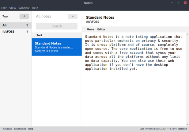Open the note Menu dropdown

tap(90, 29)
